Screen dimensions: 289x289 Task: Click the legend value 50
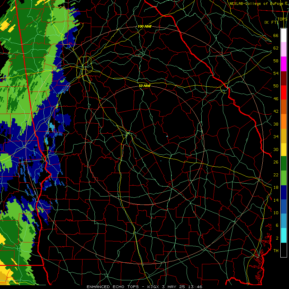point(276,86)
